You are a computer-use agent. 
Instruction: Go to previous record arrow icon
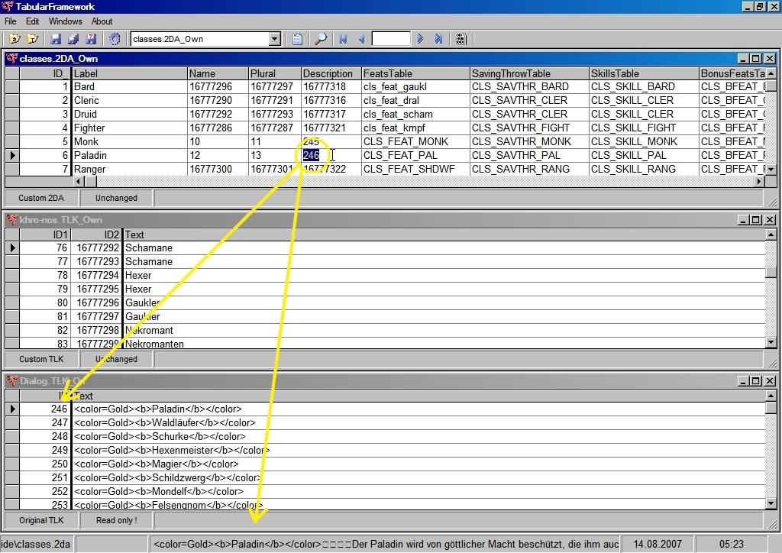tap(362, 39)
